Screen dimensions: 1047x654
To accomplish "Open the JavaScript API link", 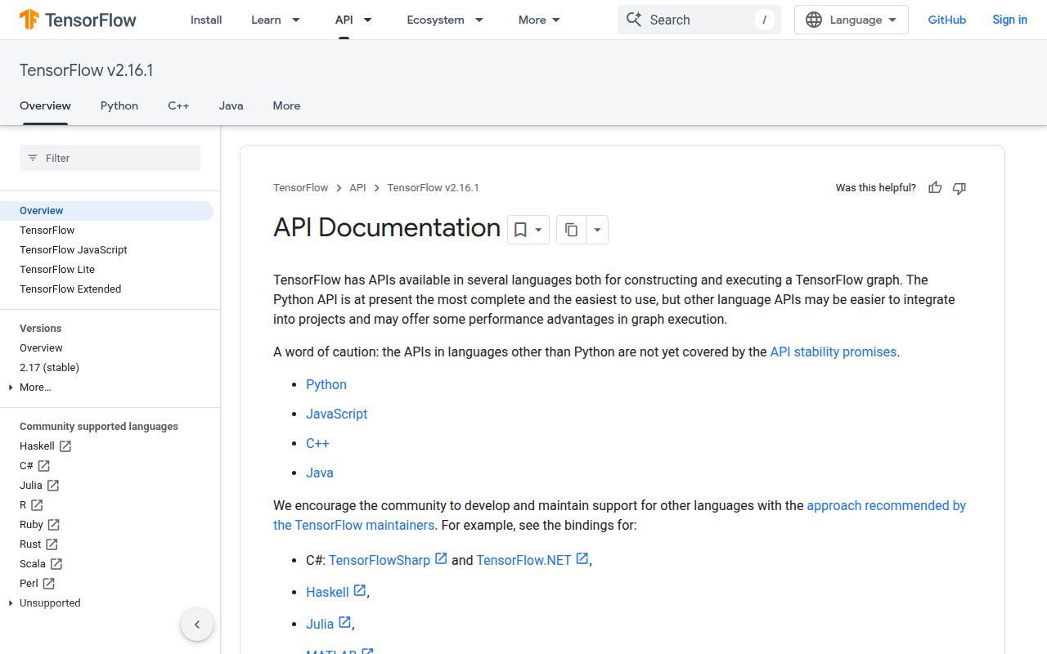I will 337,414.
